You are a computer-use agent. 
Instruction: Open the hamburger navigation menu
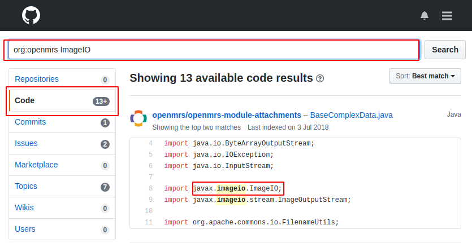(447, 16)
